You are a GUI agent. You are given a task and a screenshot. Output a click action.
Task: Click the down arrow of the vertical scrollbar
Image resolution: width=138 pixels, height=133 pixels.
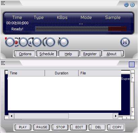[133, 112]
